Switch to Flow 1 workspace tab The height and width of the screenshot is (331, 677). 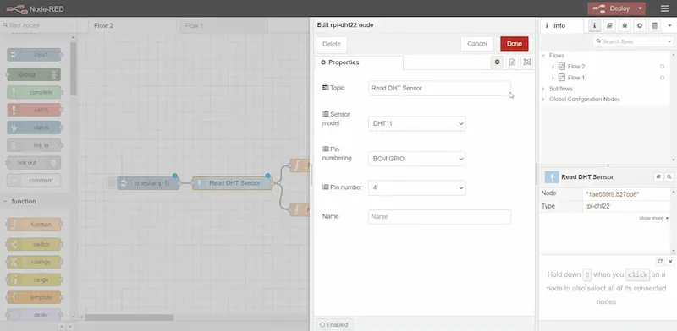point(223,26)
